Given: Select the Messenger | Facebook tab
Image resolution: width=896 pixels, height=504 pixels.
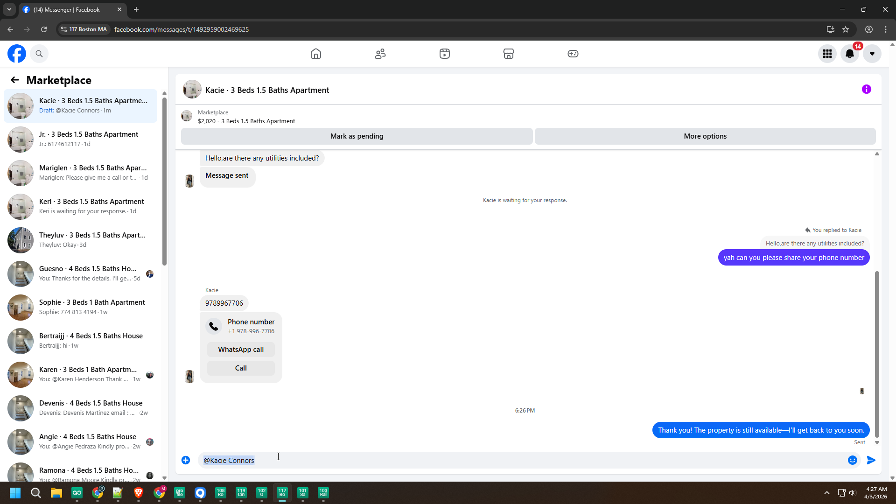Looking at the screenshot, I should pos(73,9).
